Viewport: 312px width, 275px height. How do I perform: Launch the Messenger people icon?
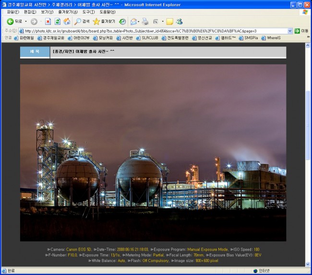click(179, 22)
